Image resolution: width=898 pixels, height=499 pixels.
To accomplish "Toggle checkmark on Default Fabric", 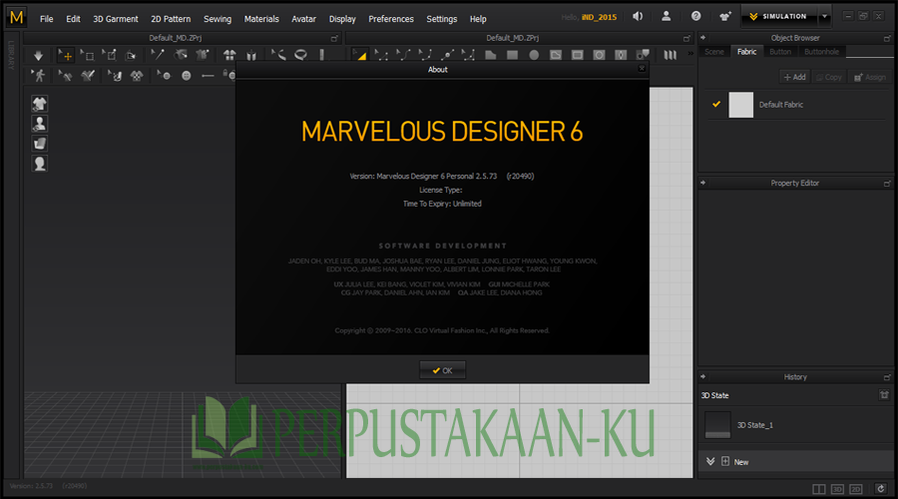I will [x=715, y=104].
